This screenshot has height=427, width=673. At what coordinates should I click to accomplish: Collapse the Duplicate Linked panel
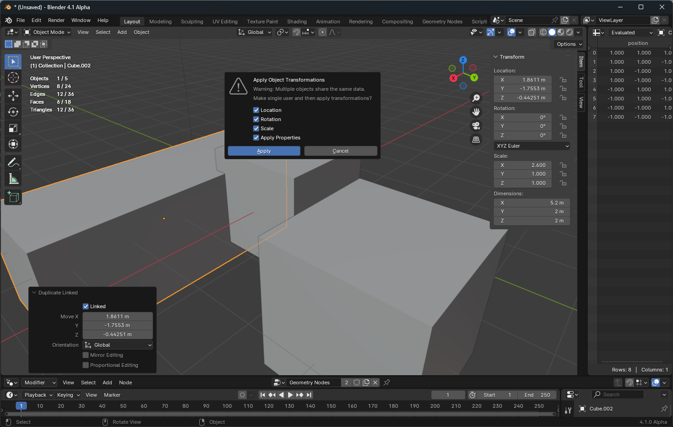point(34,293)
